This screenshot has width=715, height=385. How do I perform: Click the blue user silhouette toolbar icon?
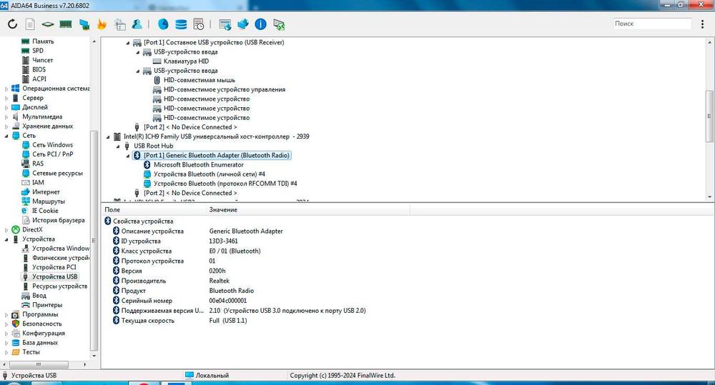pyautogui.click(x=137, y=24)
